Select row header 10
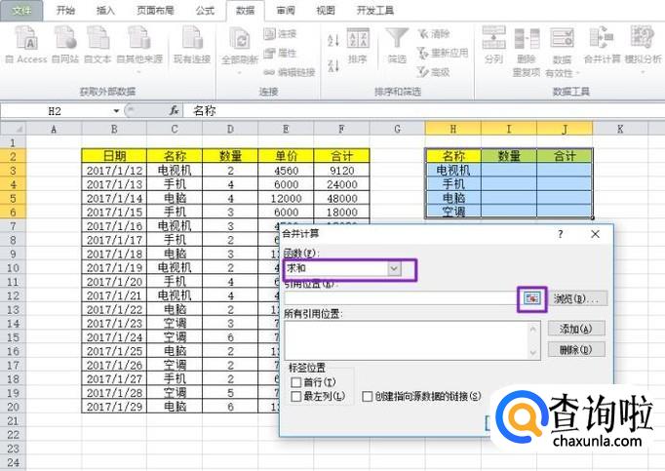665x471 pixels. click(13, 268)
